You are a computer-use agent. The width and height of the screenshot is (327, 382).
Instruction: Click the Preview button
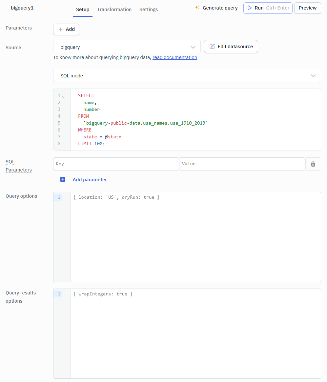coord(308,8)
